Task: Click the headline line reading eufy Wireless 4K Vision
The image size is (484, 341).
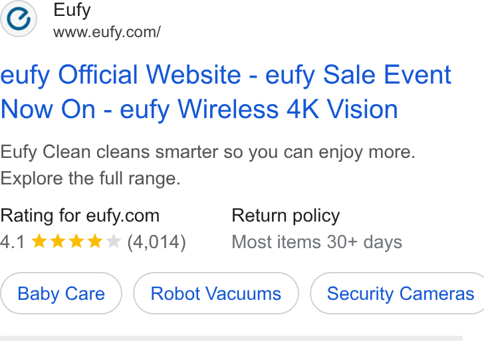Action: coord(259,109)
